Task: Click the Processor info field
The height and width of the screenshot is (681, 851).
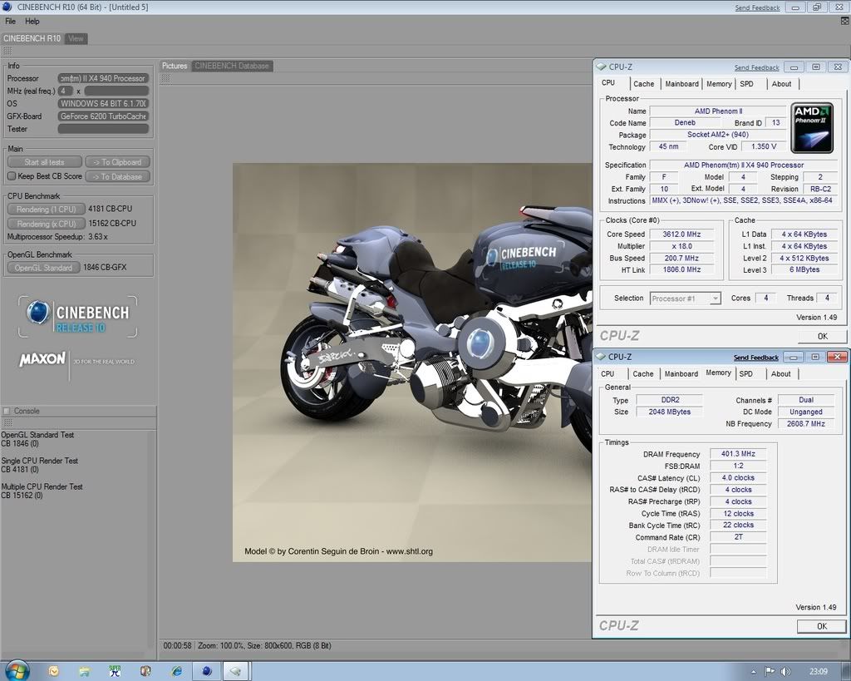Action: pos(103,78)
